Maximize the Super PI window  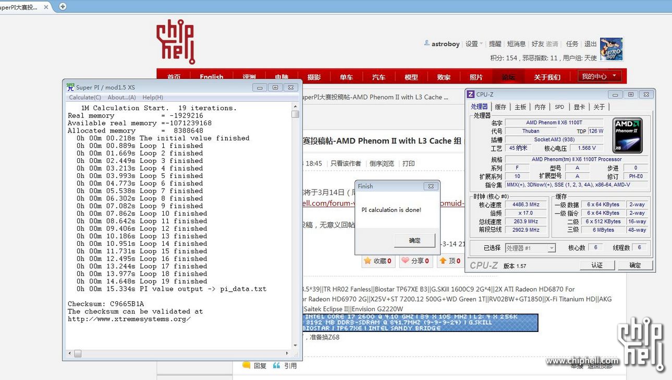click(275, 87)
